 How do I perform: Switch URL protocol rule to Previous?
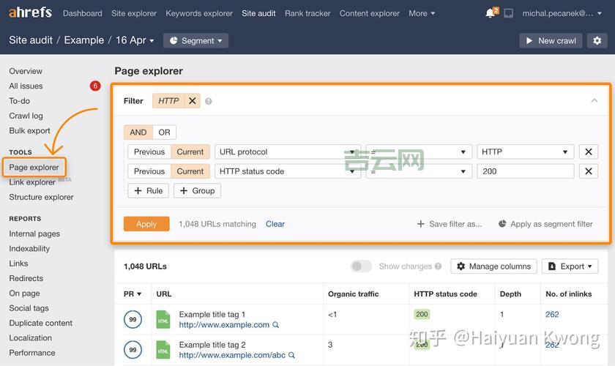pyautogui.click(x=149, y=152)
